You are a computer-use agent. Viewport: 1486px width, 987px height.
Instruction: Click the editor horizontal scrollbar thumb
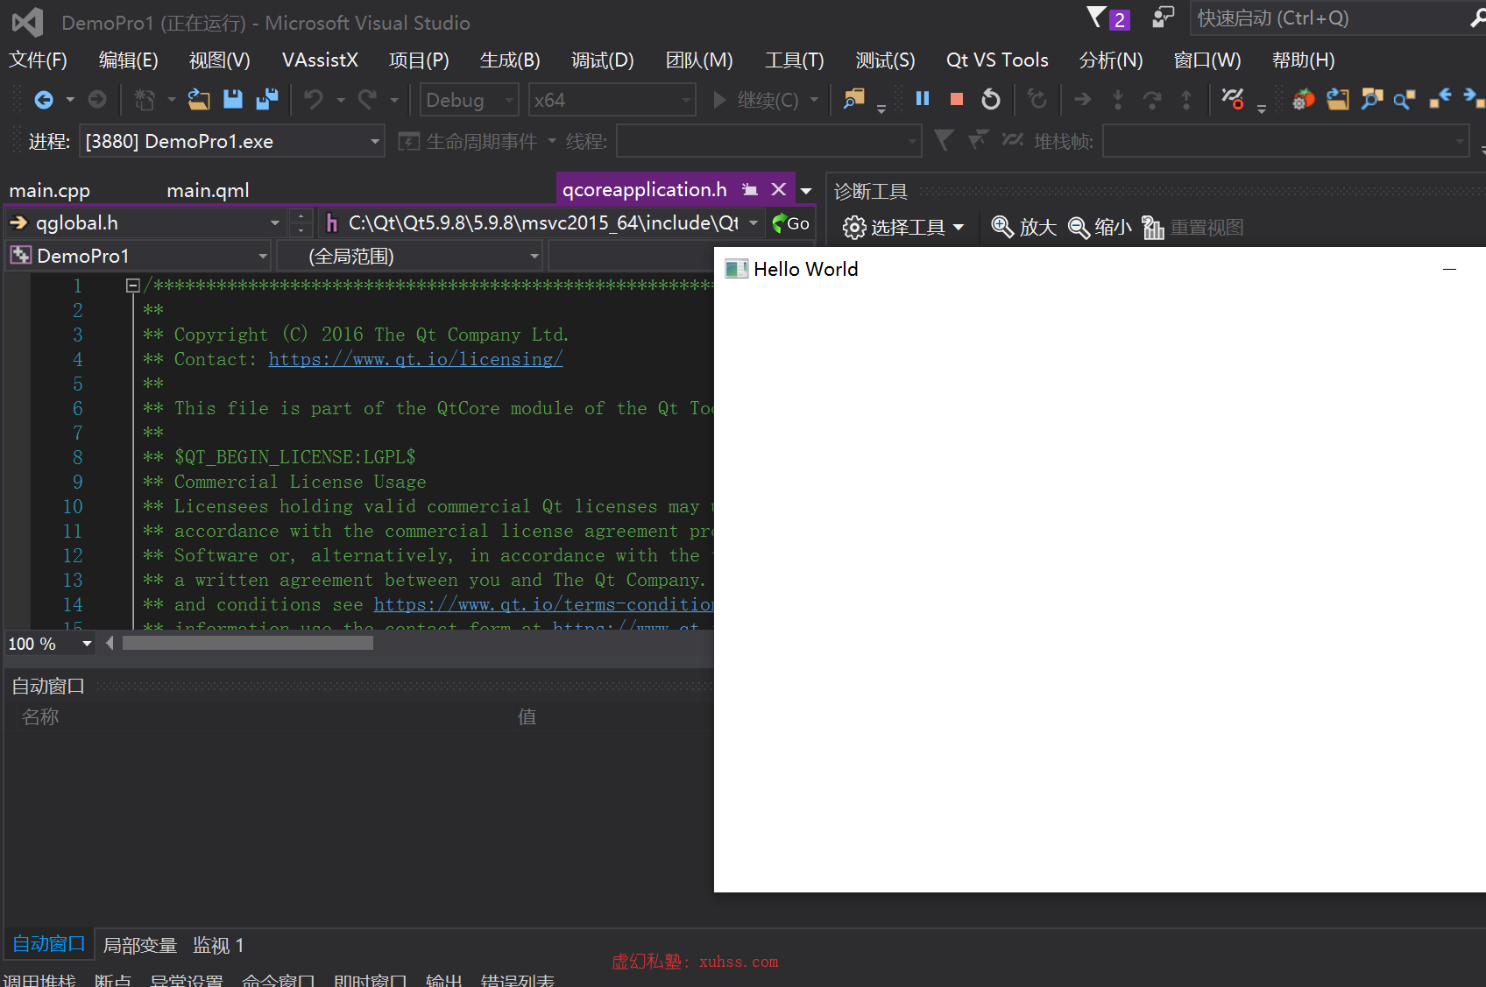[x=248, y=643]
